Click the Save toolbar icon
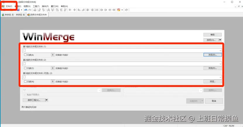Viewport: 243px width, 127px height. point(18,10)
